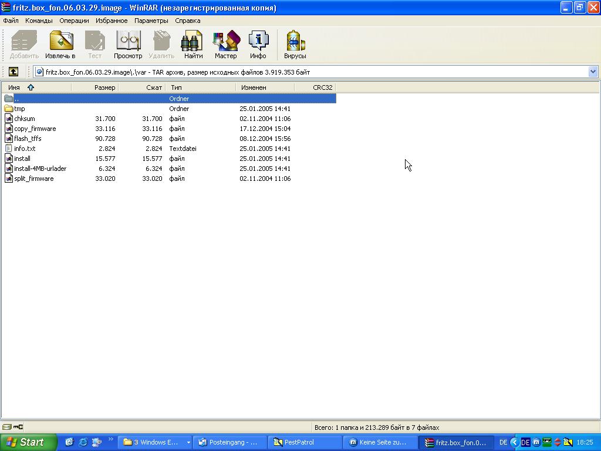Select the chksum file icon
Screen dimensions: 601x451
(9, 119)
